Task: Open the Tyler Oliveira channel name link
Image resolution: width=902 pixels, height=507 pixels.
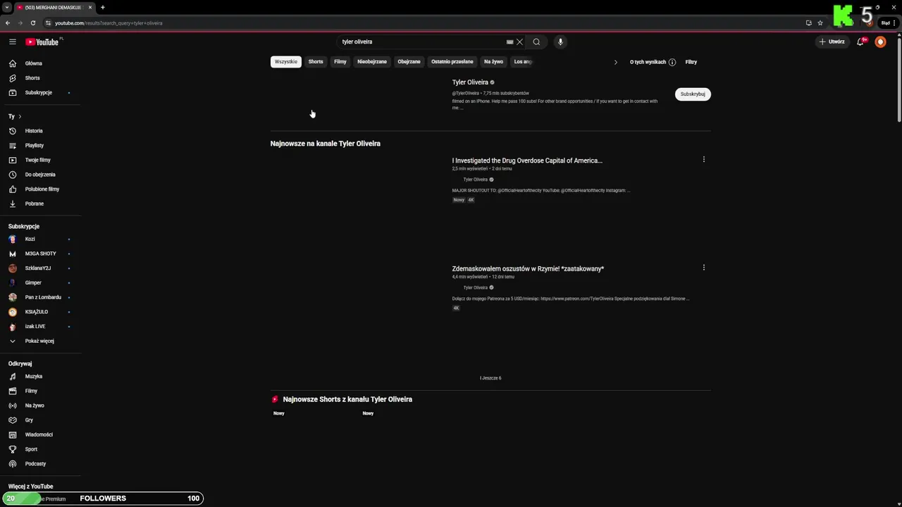Action: (x=470, y=82)
